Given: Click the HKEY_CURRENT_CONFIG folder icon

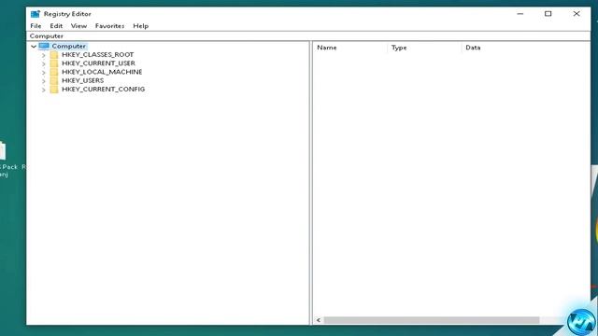Looking at the screenshot, I should pyautogui.click(x=54, y=90).
